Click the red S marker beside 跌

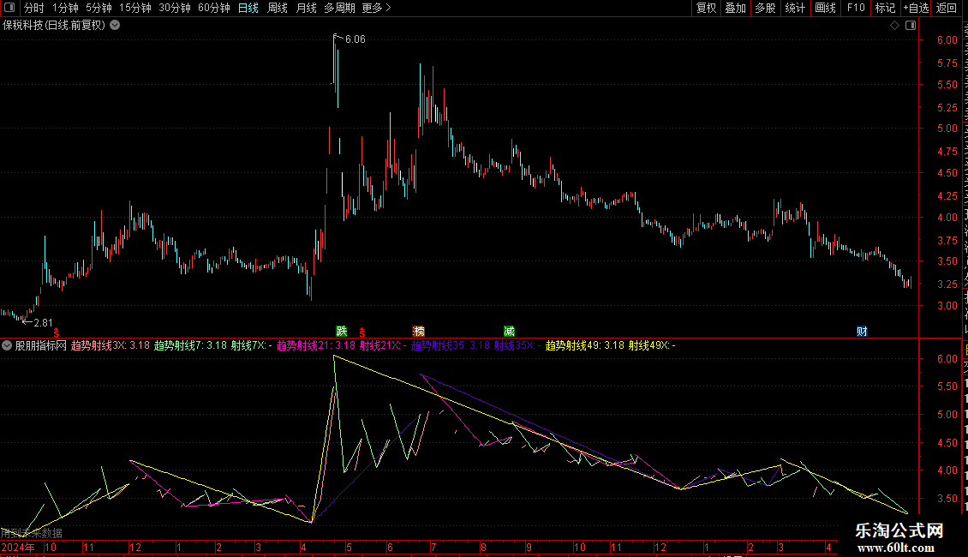(x=362, y=332)
